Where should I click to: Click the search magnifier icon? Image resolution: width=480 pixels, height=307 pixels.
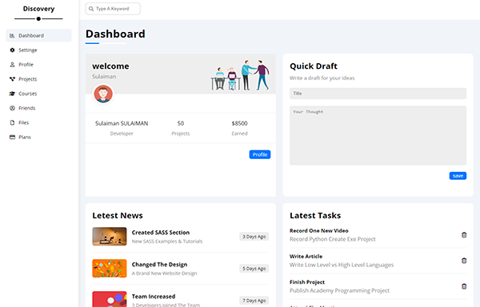(x=91, y=9)
